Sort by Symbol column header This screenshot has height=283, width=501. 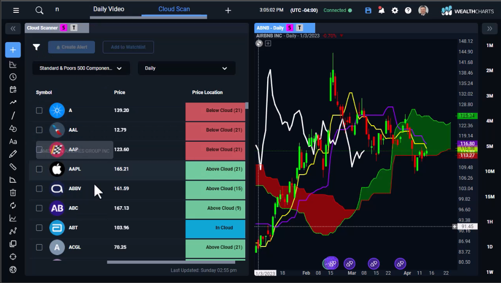click(44, 92)
